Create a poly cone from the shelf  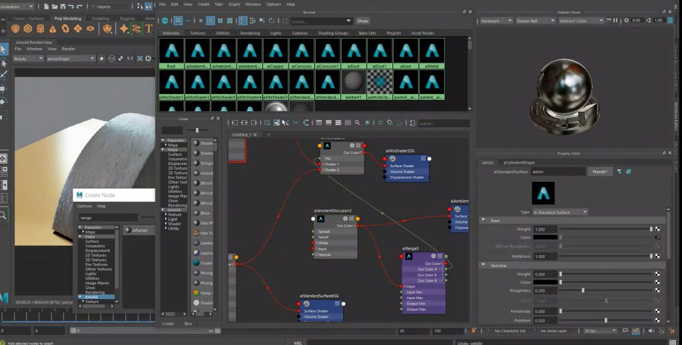click(x=53, y=29)
